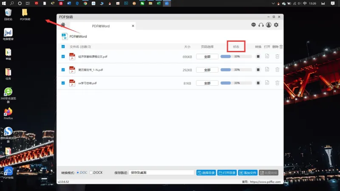Stop conversion of 经济学基础课程论文.pdf

pyautogui.click(x=258, y=56)
